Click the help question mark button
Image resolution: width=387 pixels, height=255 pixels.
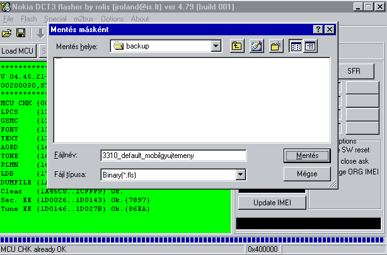(x=318, y=30)
